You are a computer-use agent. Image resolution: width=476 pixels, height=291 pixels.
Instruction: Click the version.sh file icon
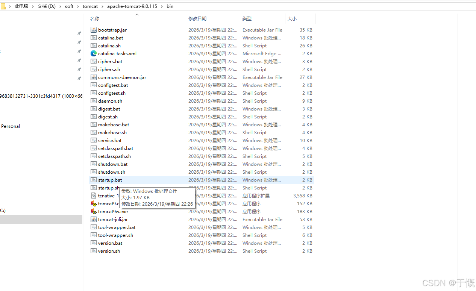[94, 251]
